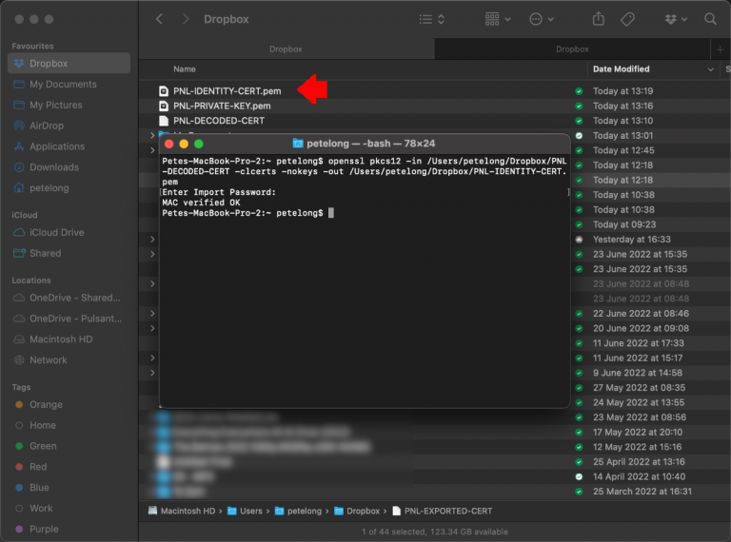Sort by the Name column header
Image resolution: width=731 pixels, height=542 pixels.
pyautogui.click(x=185, y=68)
